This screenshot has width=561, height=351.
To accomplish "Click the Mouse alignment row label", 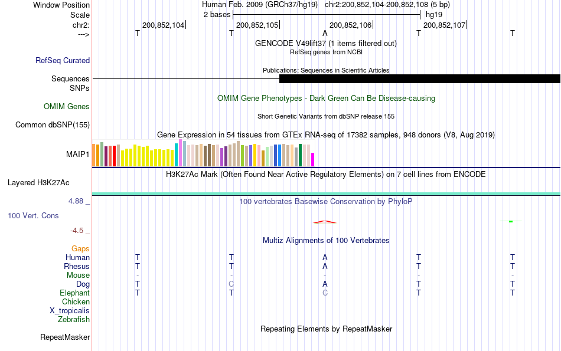I will 78,275.
